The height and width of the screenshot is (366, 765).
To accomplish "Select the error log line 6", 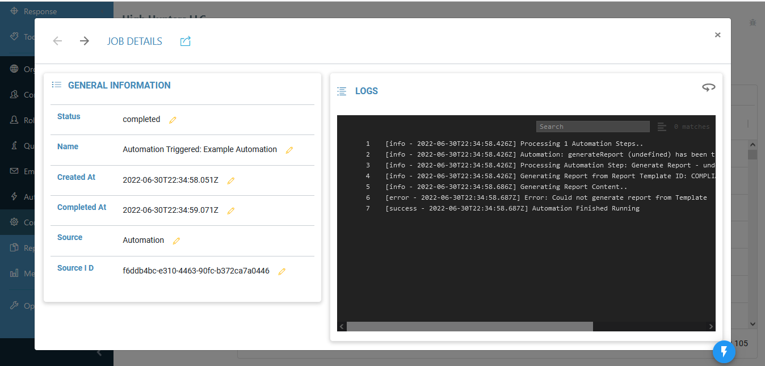I will coord(545,197).
